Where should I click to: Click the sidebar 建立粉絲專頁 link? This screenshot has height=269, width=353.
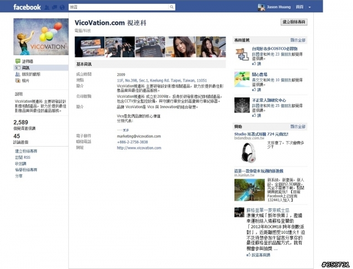(26, 151)
